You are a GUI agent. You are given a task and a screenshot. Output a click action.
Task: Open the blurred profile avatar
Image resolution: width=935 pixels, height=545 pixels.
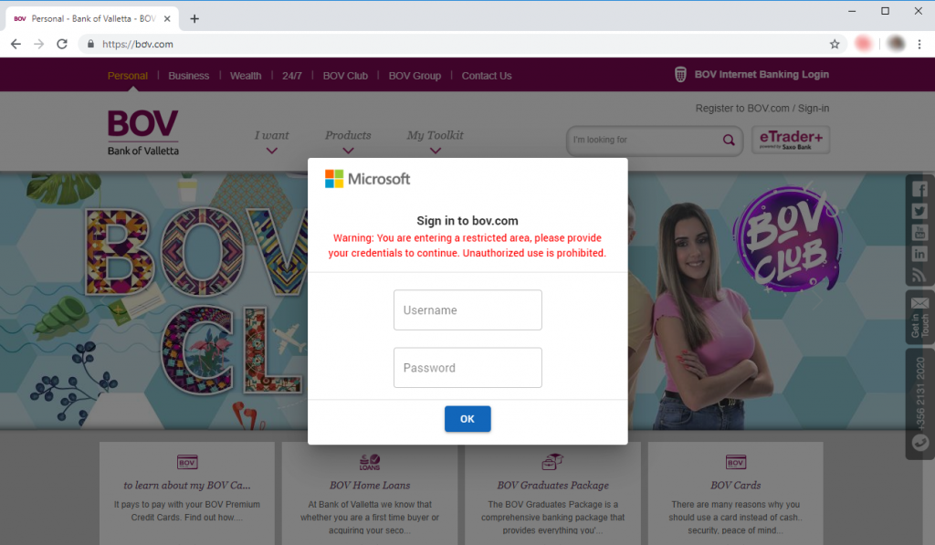click(x=896, y=44)
